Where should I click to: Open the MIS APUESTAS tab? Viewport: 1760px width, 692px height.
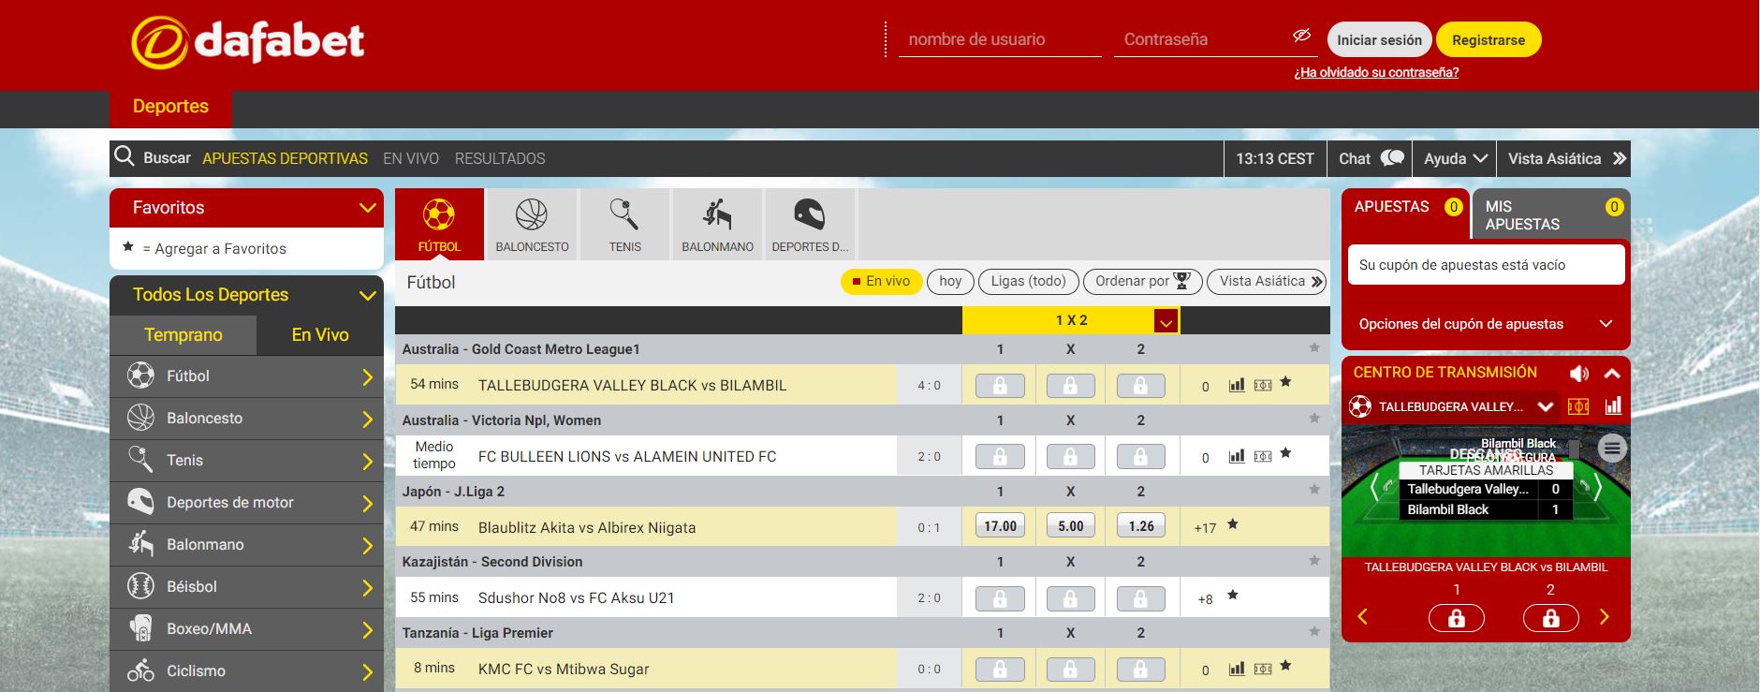tap(1551, 214)
